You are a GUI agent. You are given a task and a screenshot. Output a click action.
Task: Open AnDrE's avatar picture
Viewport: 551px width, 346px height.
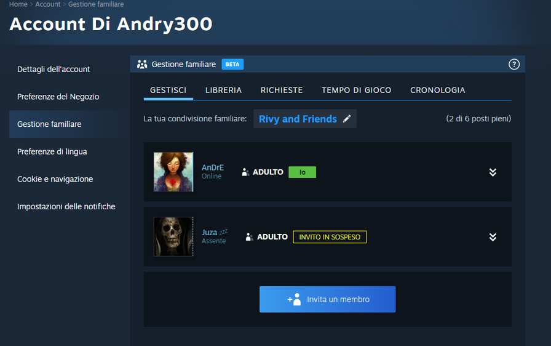173,172
